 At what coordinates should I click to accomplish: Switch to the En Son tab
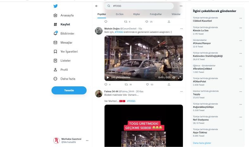[119, 14]
